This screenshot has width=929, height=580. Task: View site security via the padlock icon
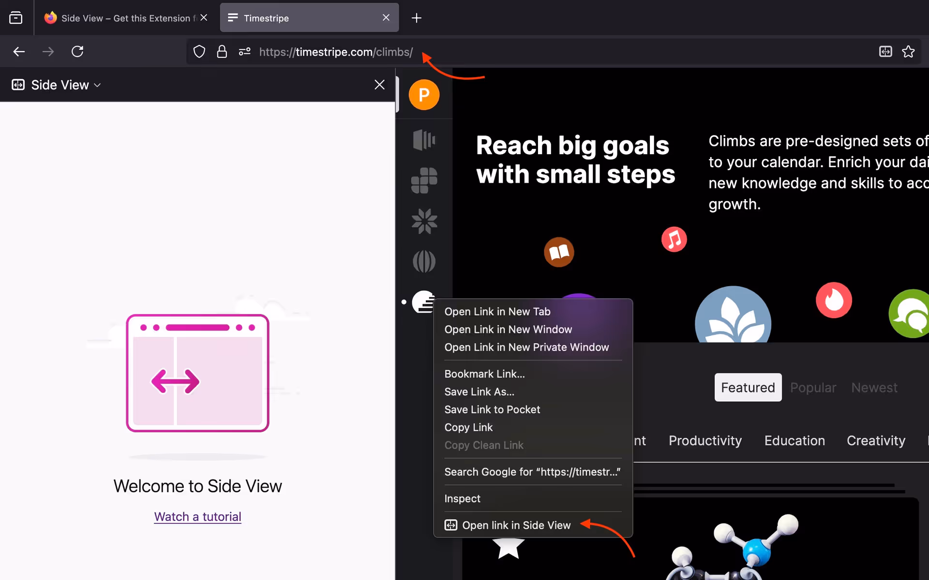[222, 52]
